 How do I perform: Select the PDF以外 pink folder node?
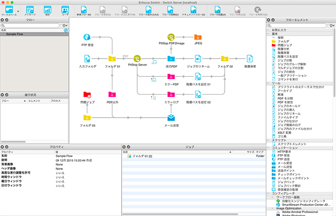tap(112, 94)
